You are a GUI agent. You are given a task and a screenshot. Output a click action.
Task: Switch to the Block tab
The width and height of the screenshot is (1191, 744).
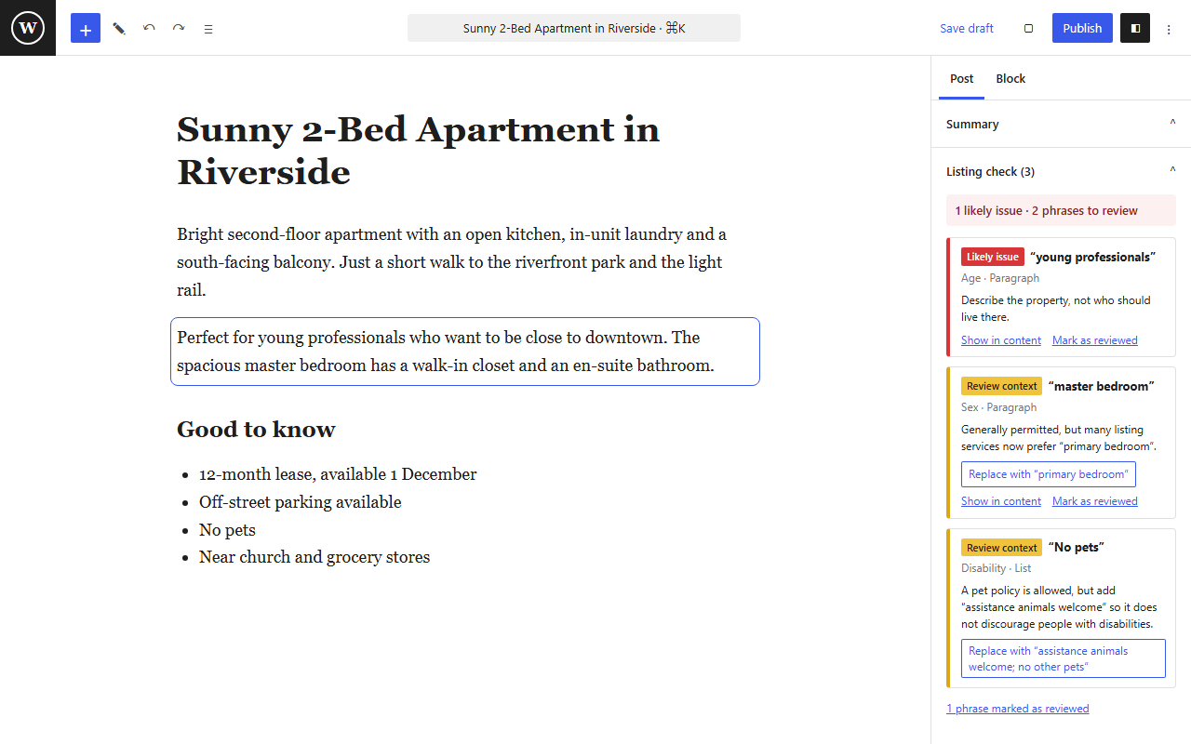[1010, 79]
